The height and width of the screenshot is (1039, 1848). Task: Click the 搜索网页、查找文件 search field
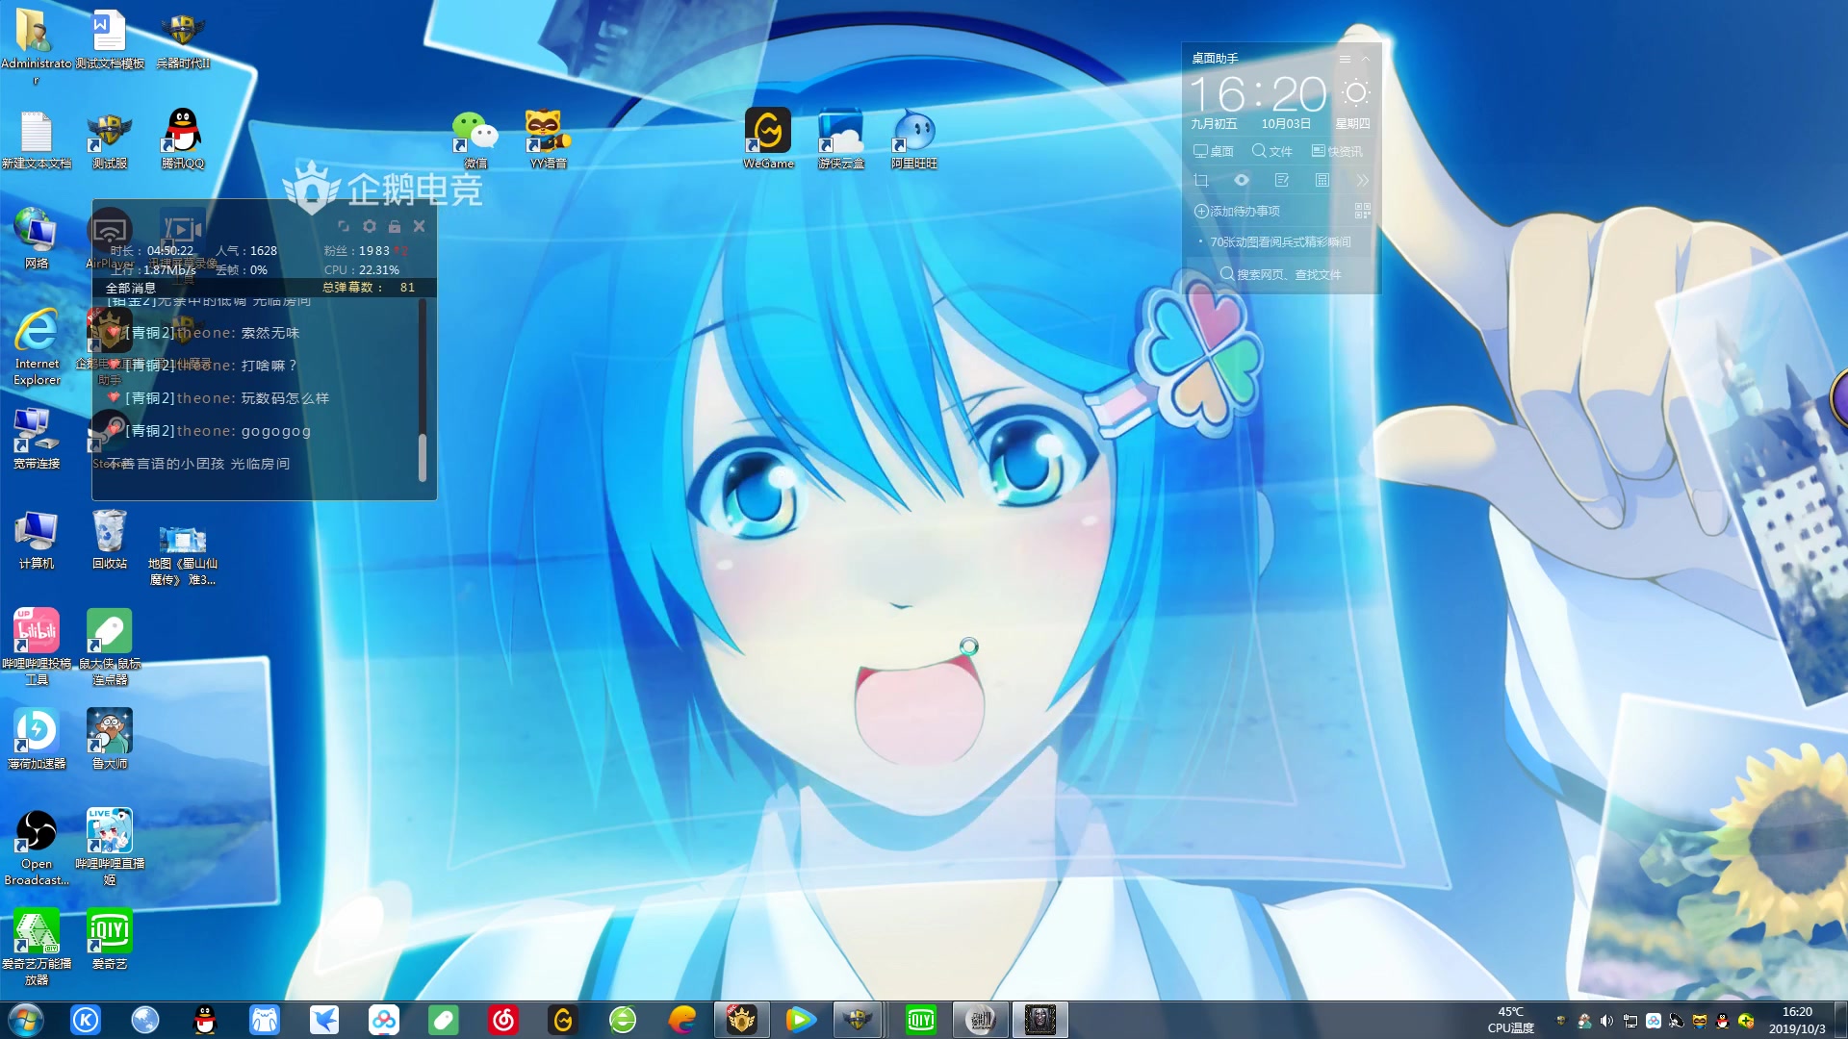1281,274
